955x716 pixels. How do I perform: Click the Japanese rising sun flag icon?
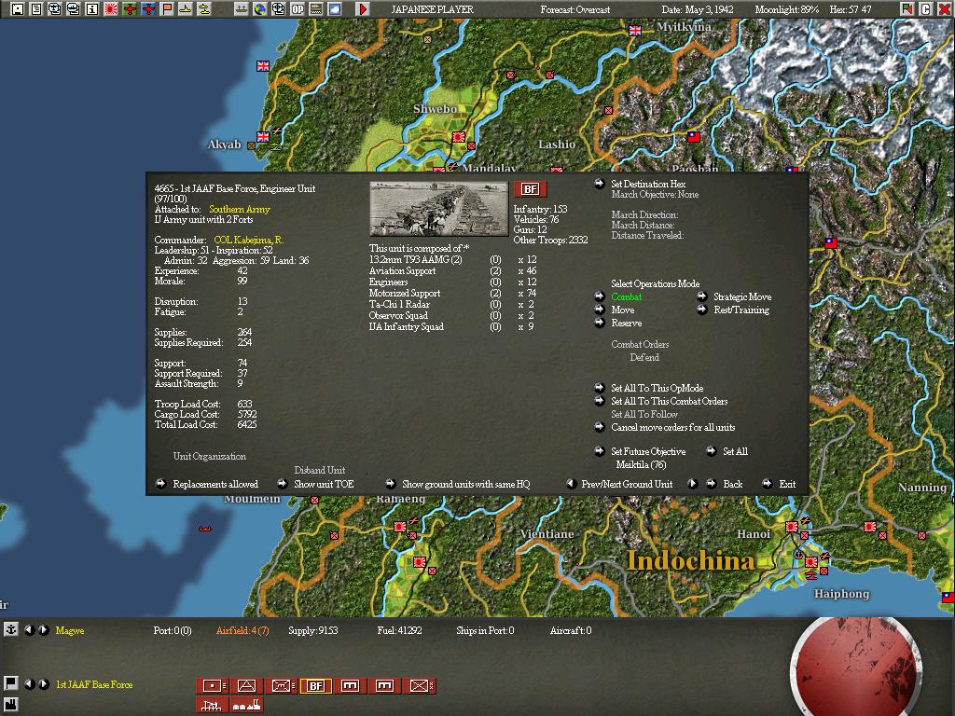click(x=111, y=8)
